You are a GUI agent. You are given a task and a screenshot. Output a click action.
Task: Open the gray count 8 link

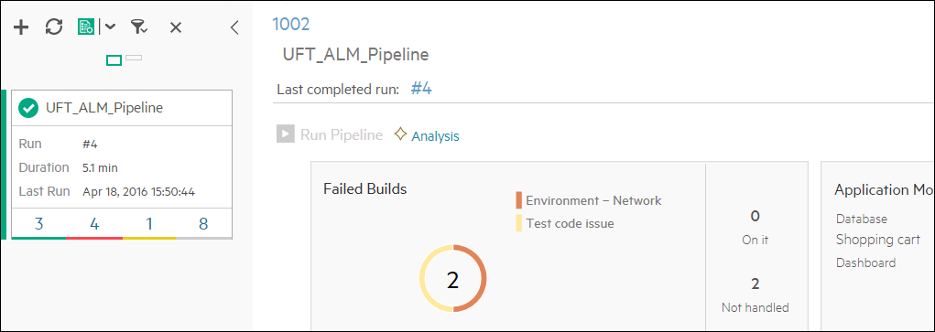(204, 224)
